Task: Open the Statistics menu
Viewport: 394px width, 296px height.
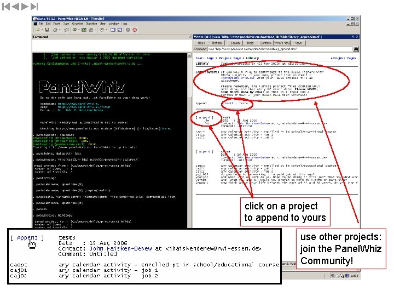Action: (91, 24)
